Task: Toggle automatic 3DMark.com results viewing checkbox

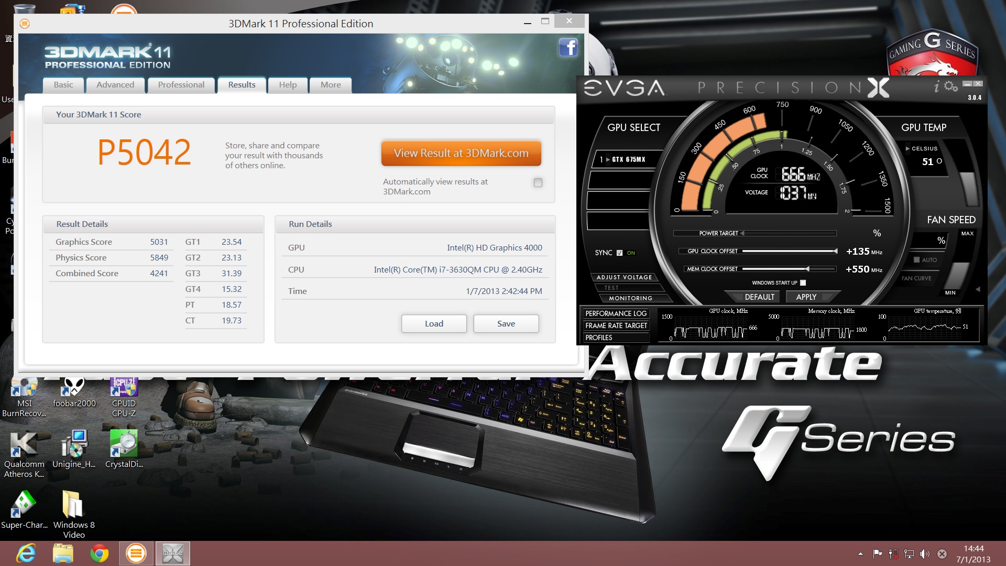Action: pyautogui.click(x=538, y=182)
